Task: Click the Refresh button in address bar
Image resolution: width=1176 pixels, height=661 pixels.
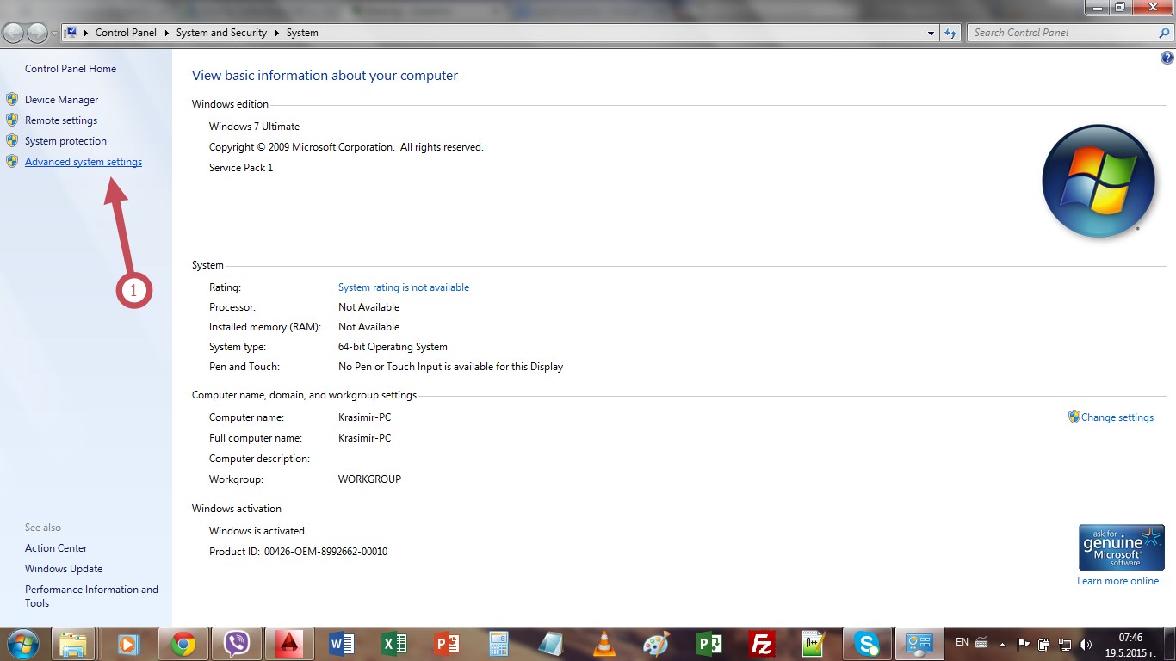Action: (x=950, y=33)
